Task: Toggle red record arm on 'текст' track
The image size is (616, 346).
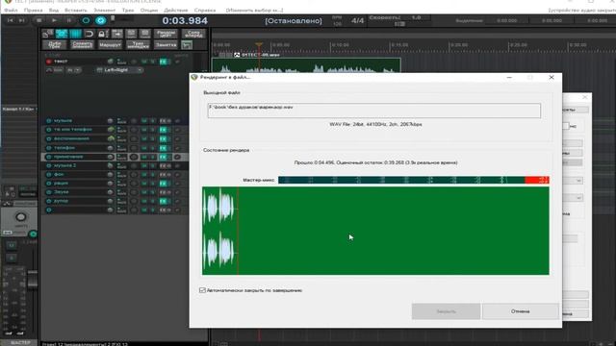Action: pyautogui.click(x=49, y=62)
